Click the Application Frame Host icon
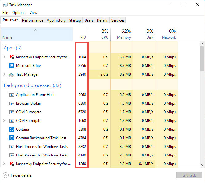This screenshot has height=183, width=205. click(12, 95)
